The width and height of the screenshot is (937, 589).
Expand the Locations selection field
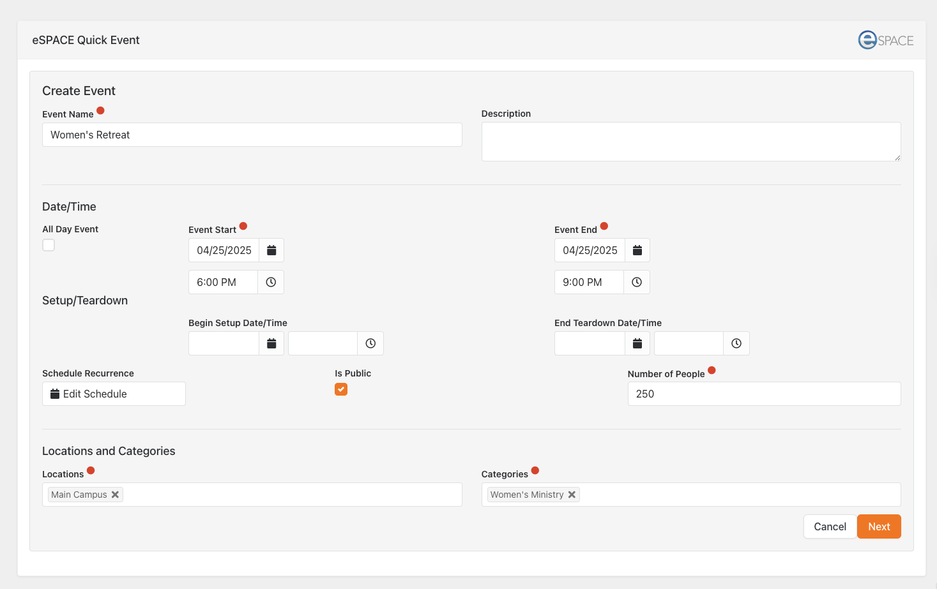(x=287, y=495)
